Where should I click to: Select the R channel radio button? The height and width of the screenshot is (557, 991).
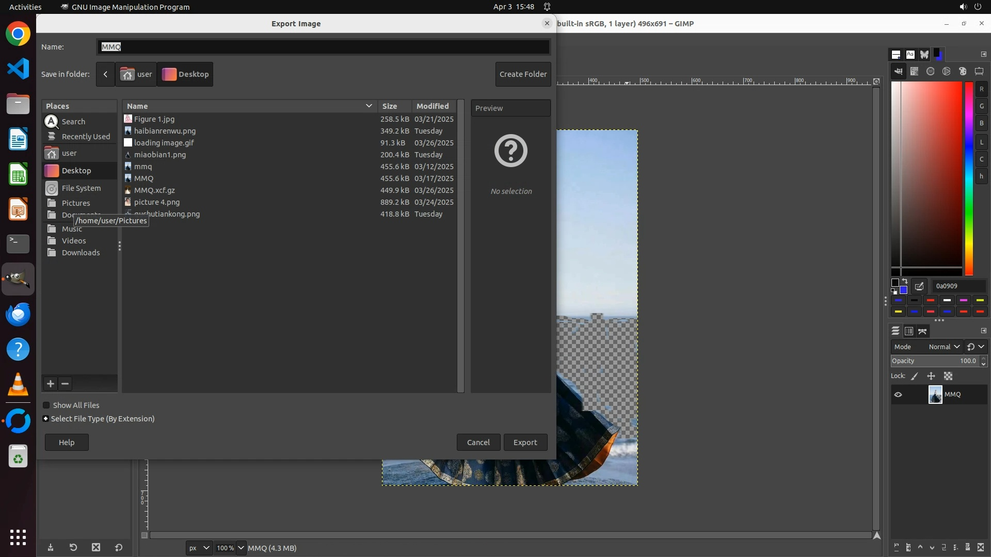pyautogui.click(x=981, y=89)
